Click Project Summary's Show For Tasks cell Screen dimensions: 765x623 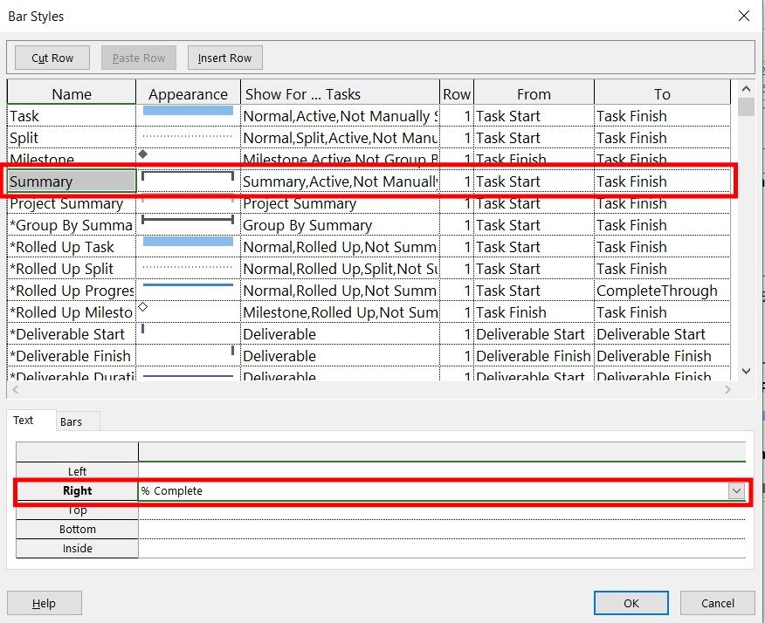click(x=340, y=203)
